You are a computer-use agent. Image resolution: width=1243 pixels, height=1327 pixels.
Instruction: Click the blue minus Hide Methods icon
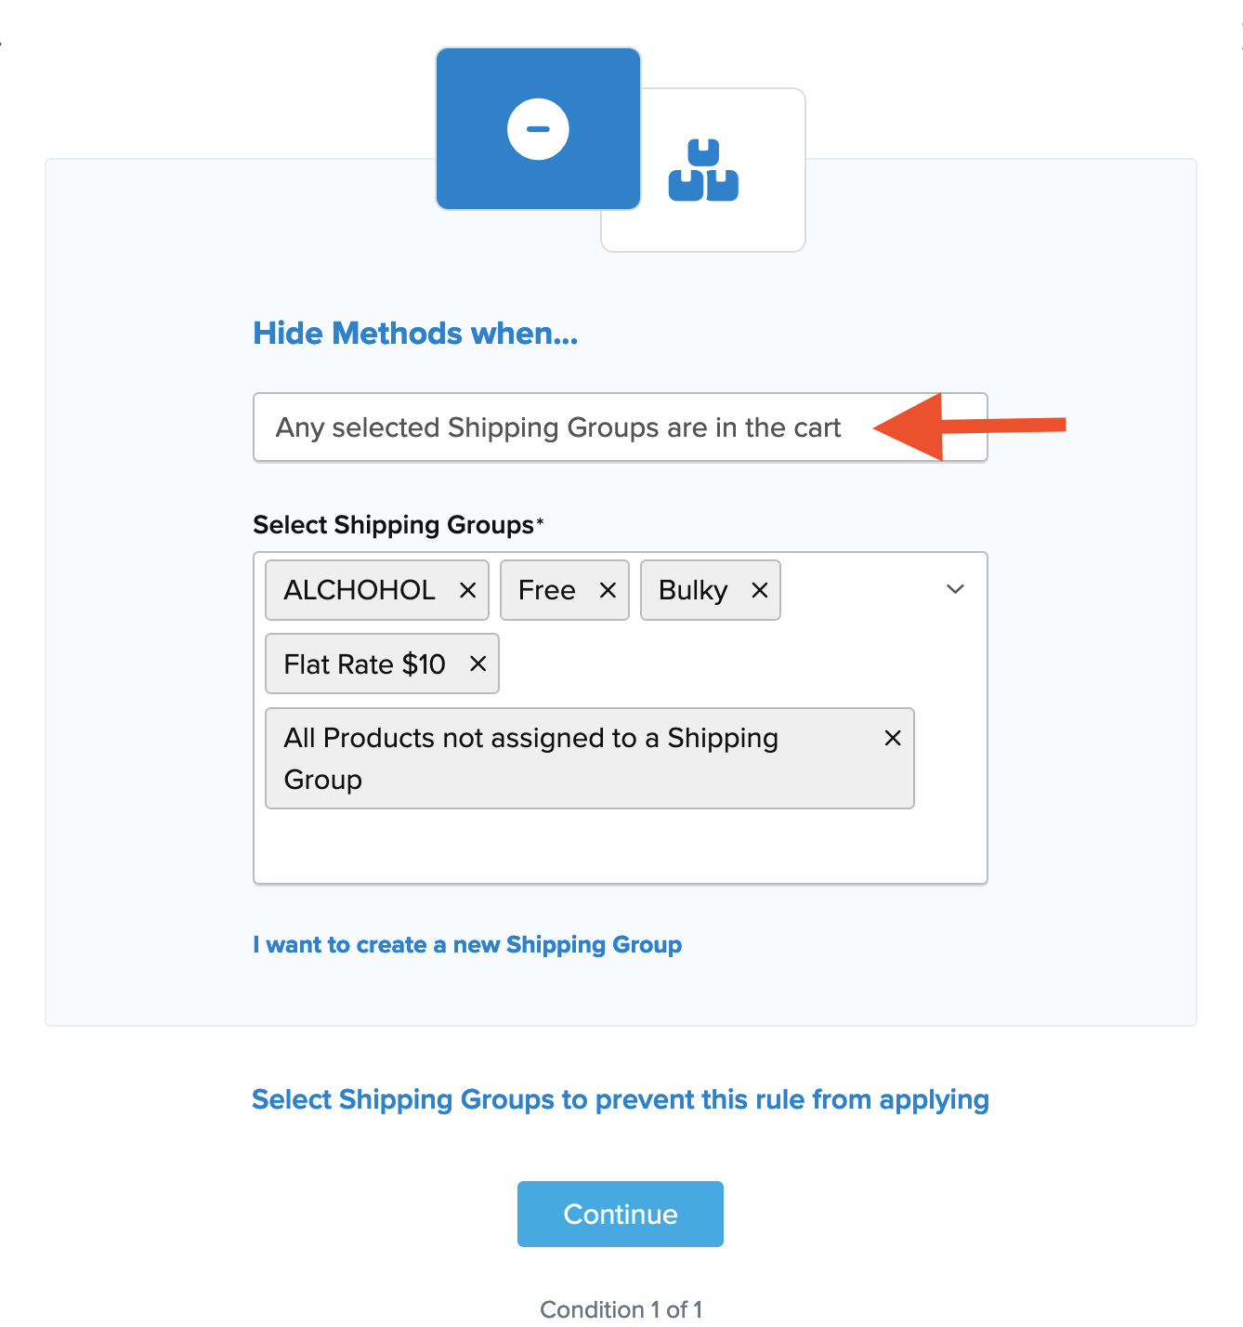pyautogui.click(x=538, y=129)
